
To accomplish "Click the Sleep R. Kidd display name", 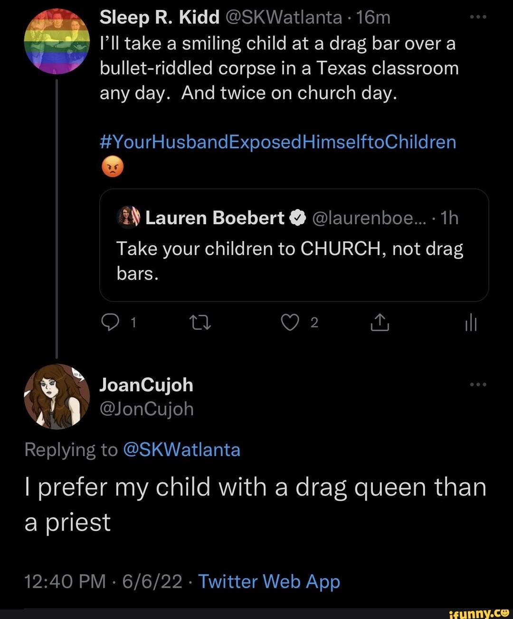I will tap(159, 18).
